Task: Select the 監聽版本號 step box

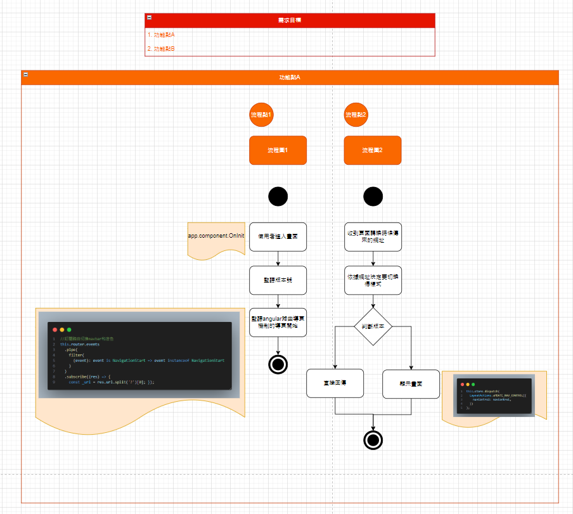Action: point(278,280)
